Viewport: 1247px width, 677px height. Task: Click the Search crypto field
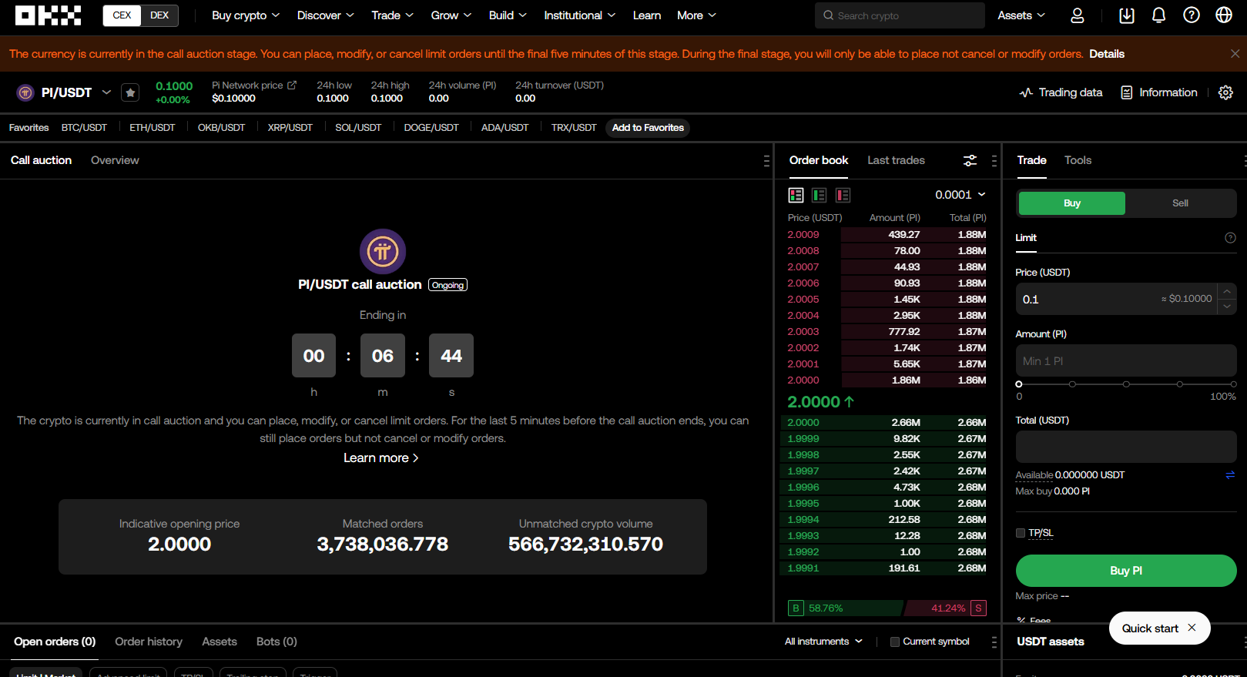(900, 15)
